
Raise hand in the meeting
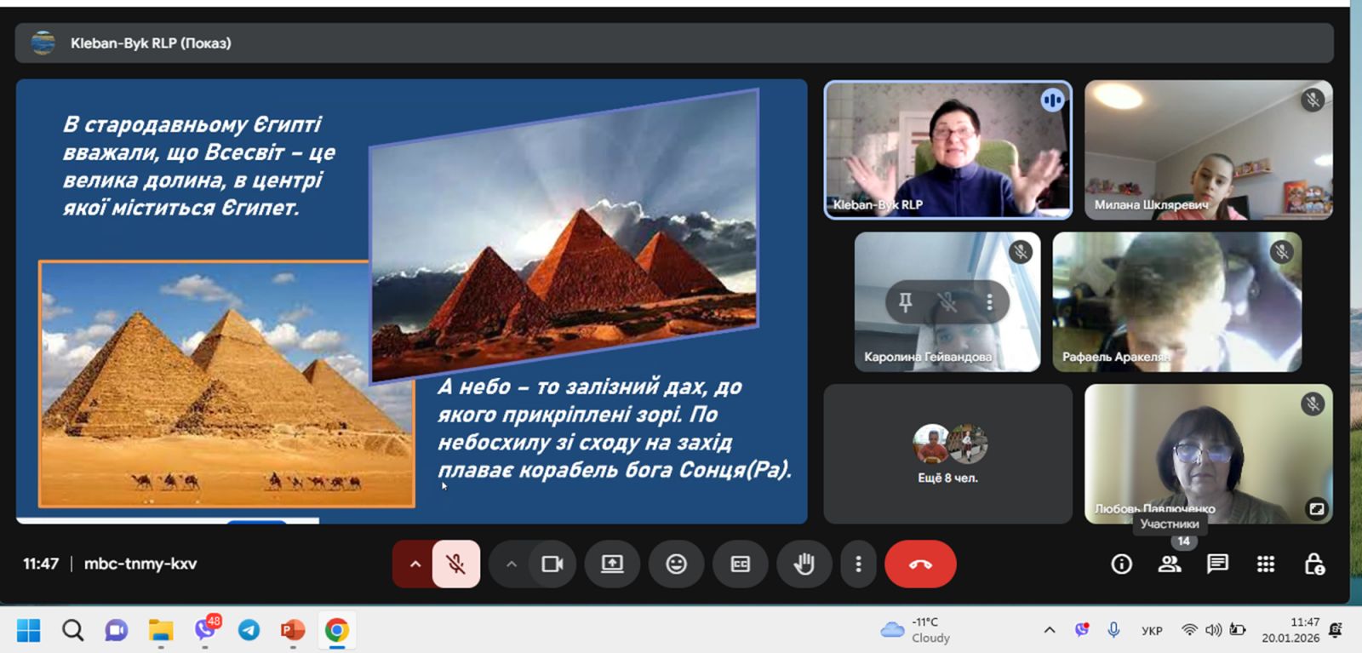pyautogui.click(x=804, y=564)
